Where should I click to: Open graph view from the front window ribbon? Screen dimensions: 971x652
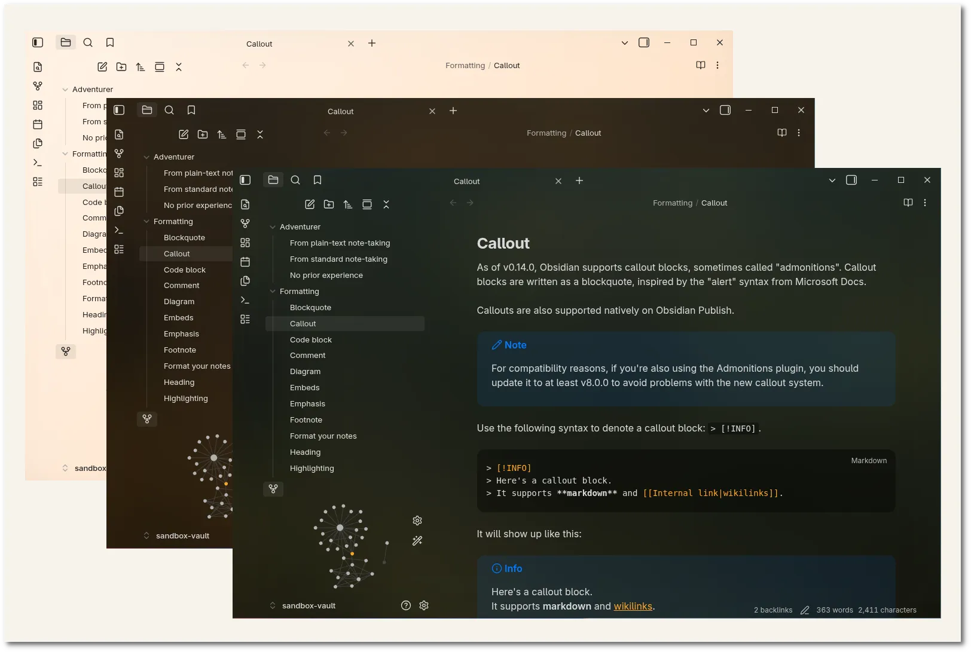click(245, 224)
